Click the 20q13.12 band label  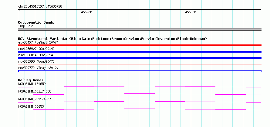coord(25,26)
